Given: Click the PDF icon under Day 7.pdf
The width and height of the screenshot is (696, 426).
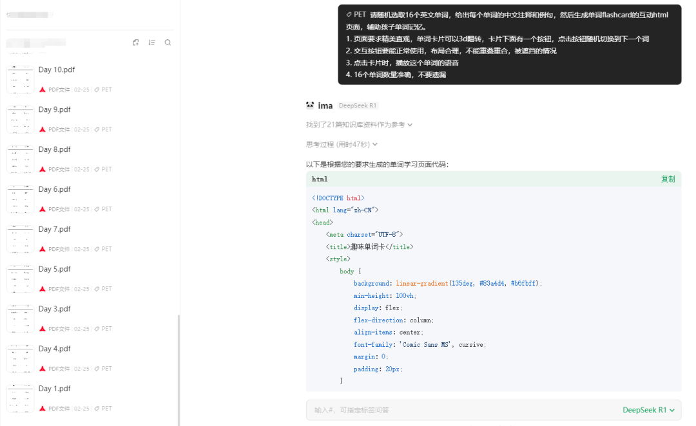Looking at the screenshot, I should 43,249.
